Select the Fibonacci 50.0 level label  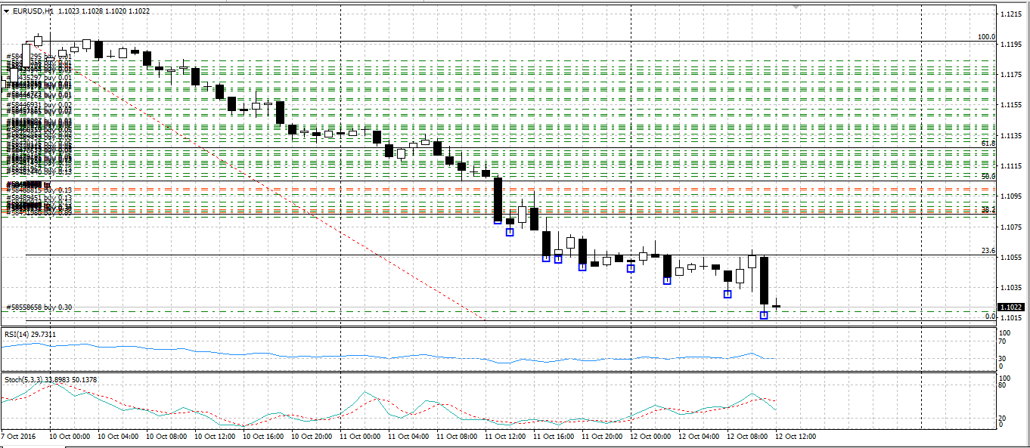click(988, 175)
